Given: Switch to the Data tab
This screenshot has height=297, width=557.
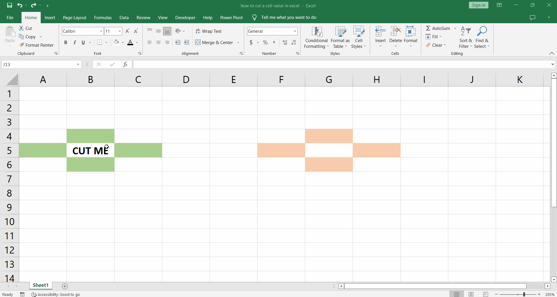Looking at the screenshot, I should click(124, 17).
